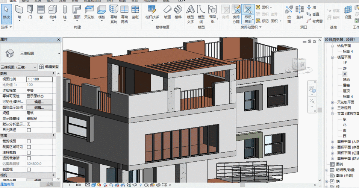The height and width of the screenshot is (188, 359).
Task: Open the 属性帮助 link
Action: 7,184
